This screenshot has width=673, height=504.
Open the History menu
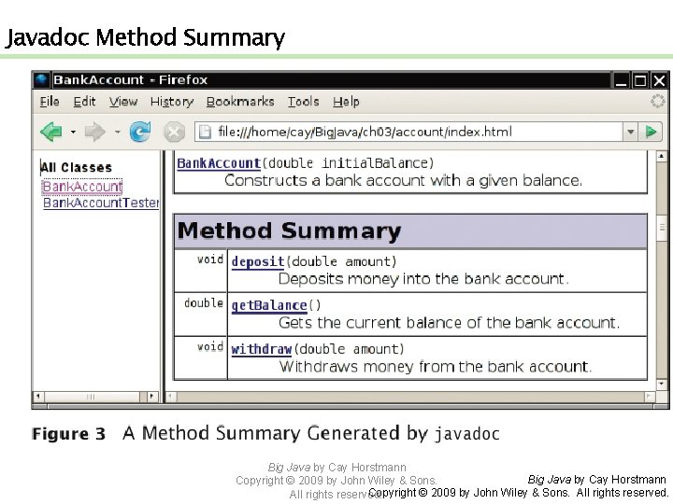pos(172,102)
